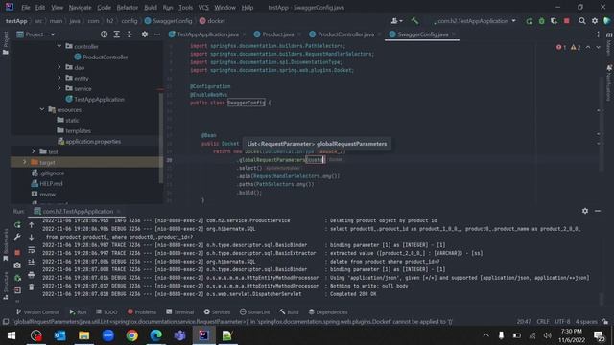Hide the Project tool window

point(157,34)
